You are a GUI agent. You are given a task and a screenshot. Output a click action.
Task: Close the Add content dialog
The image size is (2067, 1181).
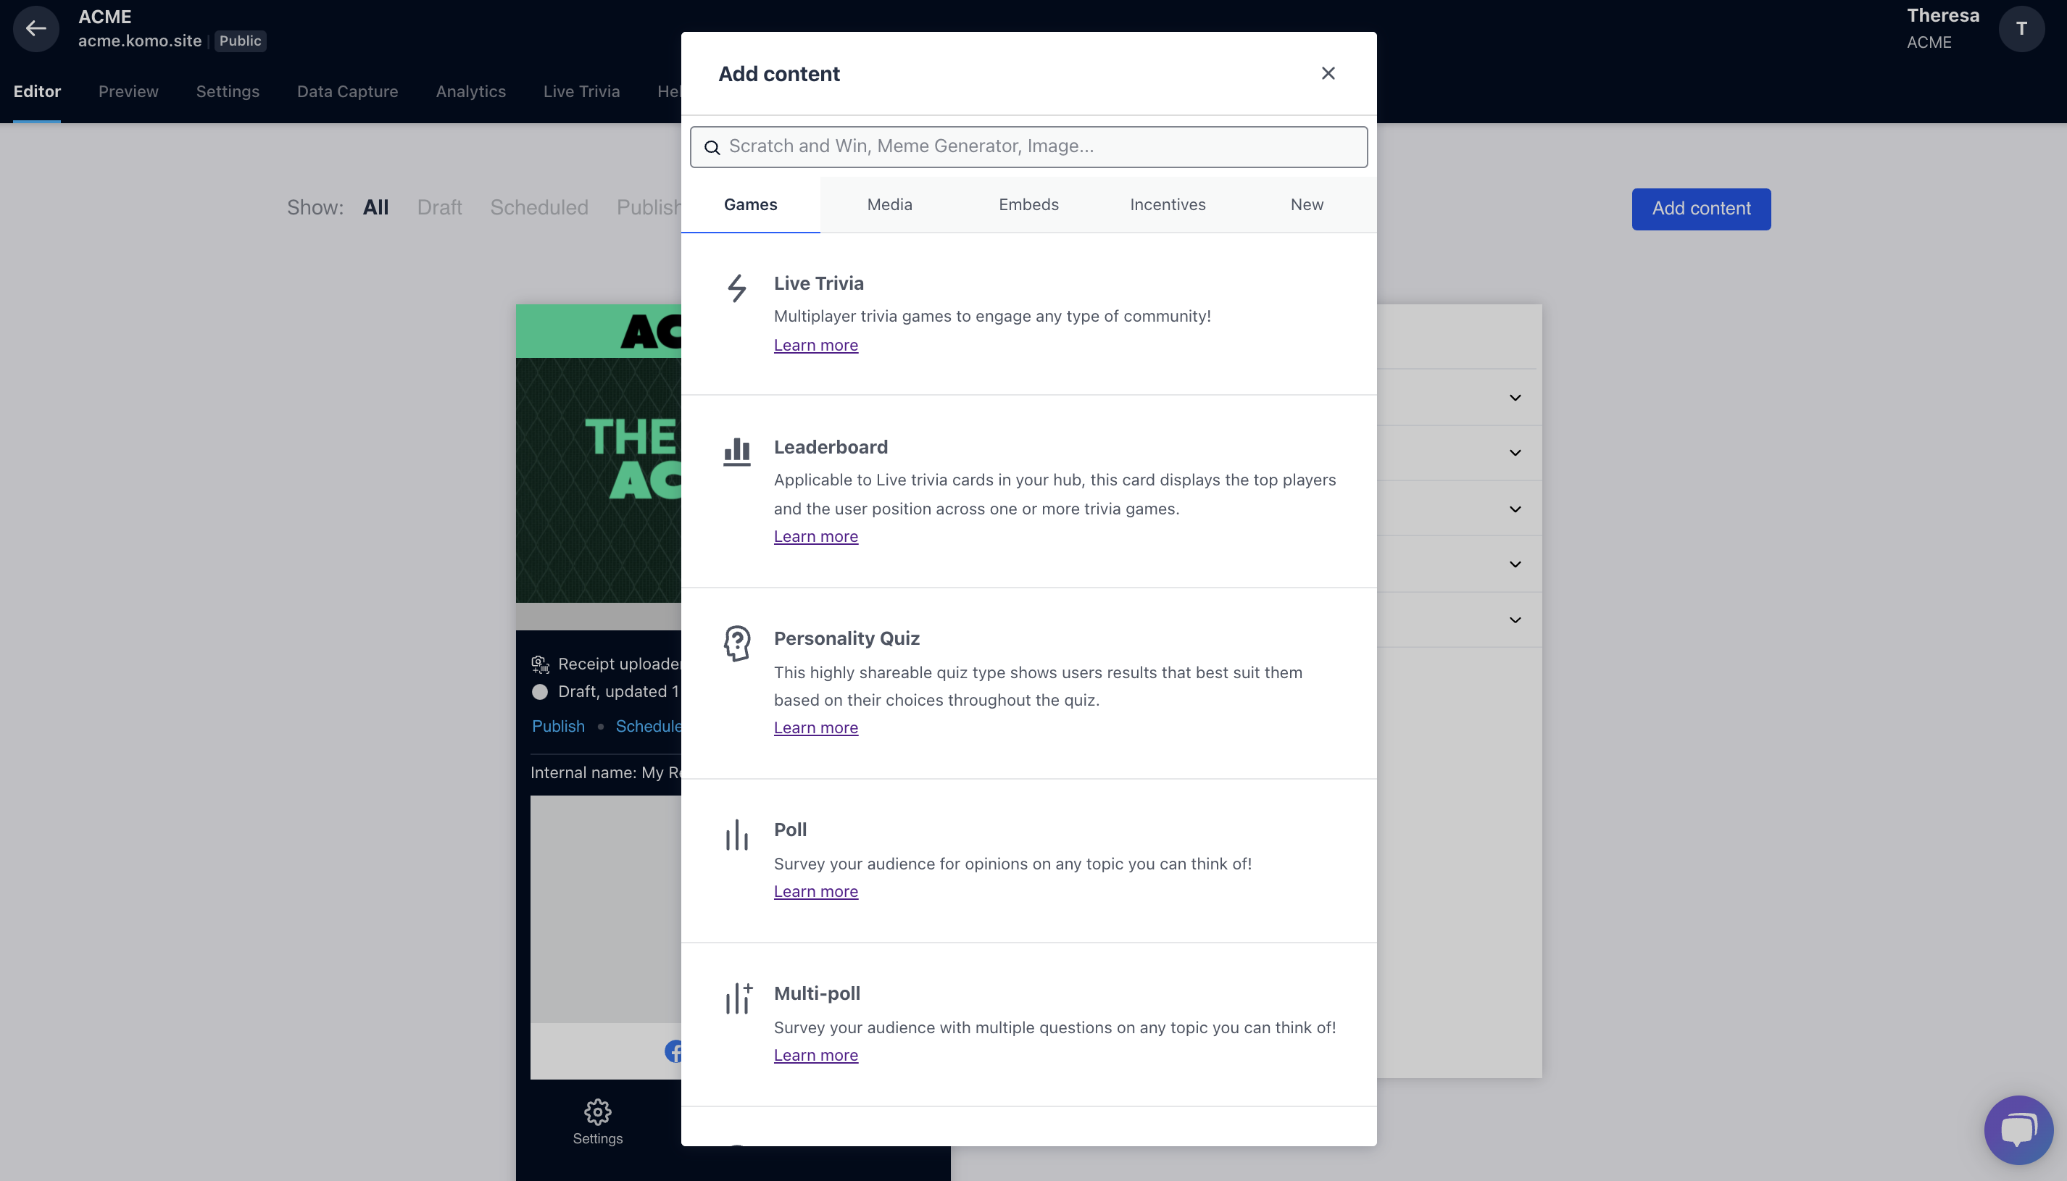(x=1328, y=74)
